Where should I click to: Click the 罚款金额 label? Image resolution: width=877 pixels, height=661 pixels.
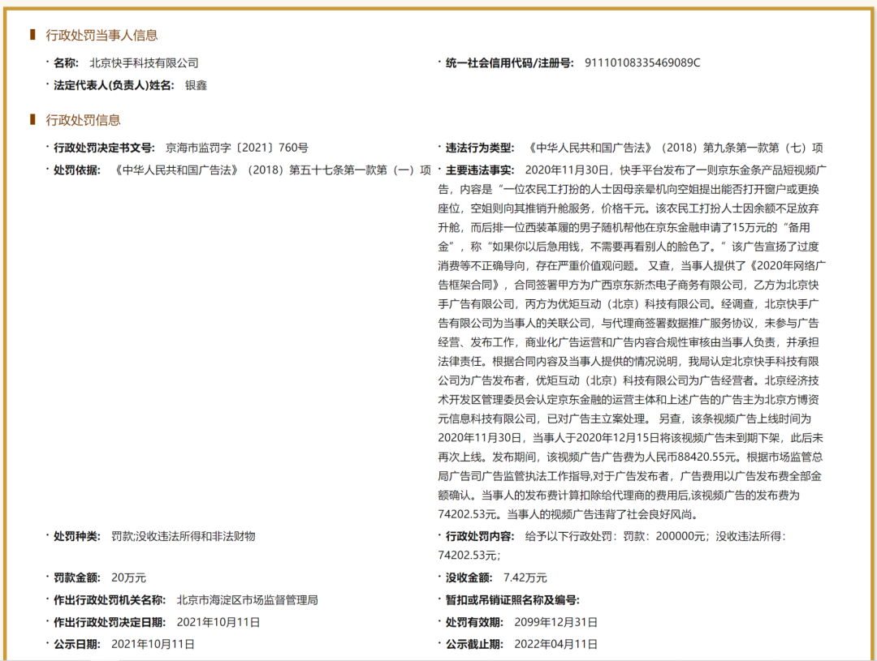coord(76,577)
